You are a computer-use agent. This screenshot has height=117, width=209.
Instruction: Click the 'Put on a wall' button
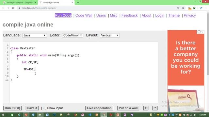128,108
